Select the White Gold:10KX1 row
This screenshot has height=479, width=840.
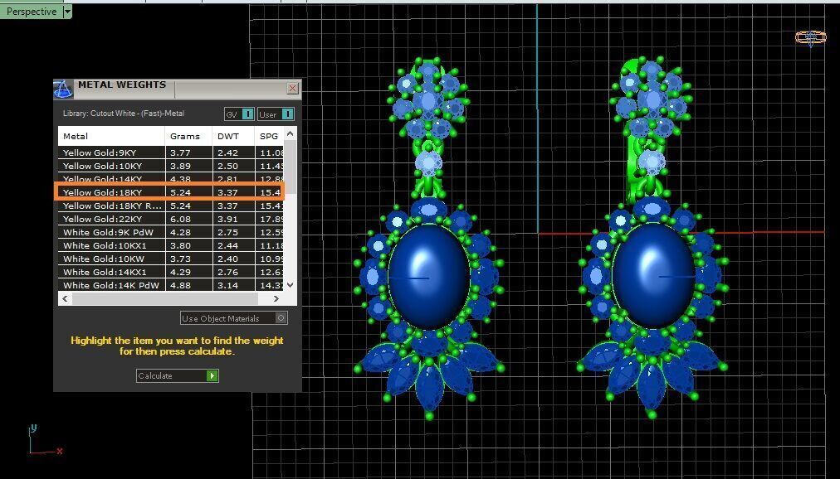(171, 245)
